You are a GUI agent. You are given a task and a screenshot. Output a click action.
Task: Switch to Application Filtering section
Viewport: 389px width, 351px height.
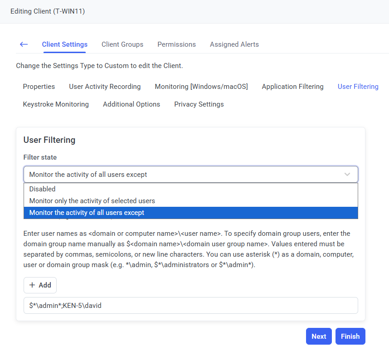pyautogui.click(x=292, y=87)
